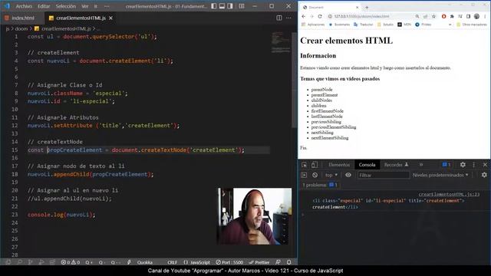Viewport: 491px width, 276px height.
Task: Click the doom folder in the breadcrumb
Action: click(21, 29)
